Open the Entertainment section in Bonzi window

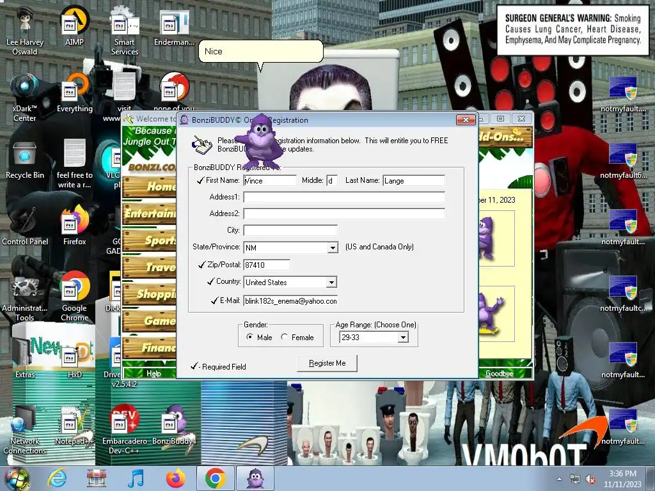point(149,214)
